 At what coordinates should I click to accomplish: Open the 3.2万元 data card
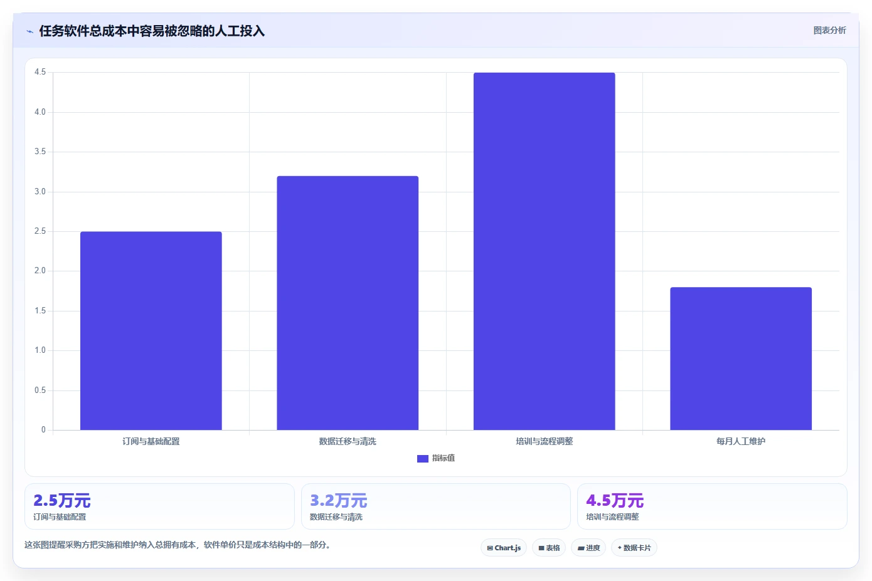pos(436,506)
